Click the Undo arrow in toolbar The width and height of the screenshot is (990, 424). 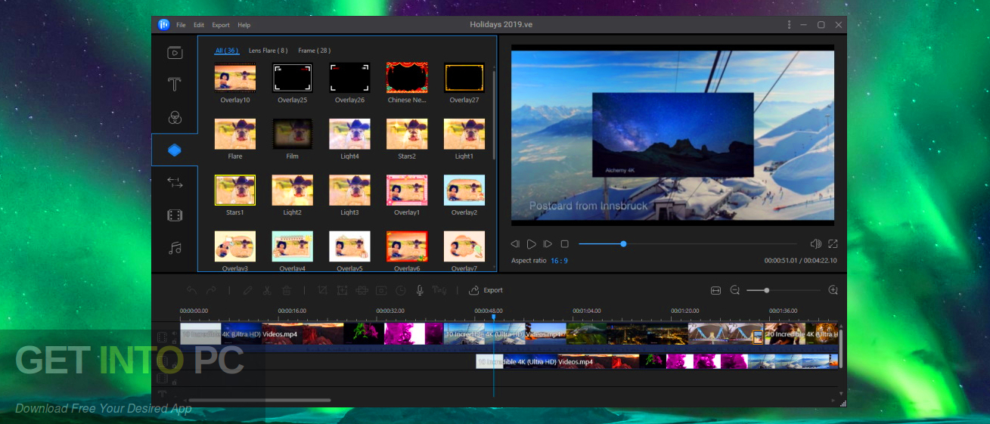(x=192, y=290)
